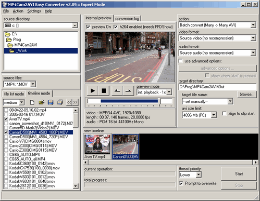This screenshot has width=260, height=201.
Task: Click the street video preview image
Action: point(130,57)
